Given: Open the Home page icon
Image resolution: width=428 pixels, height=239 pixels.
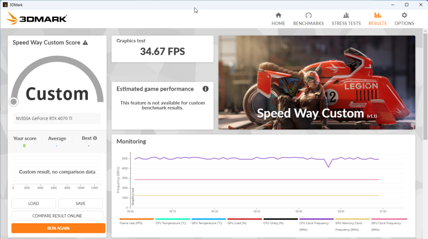Looking at the screenshot, I should pyautogui.click(x=278, y=15).
